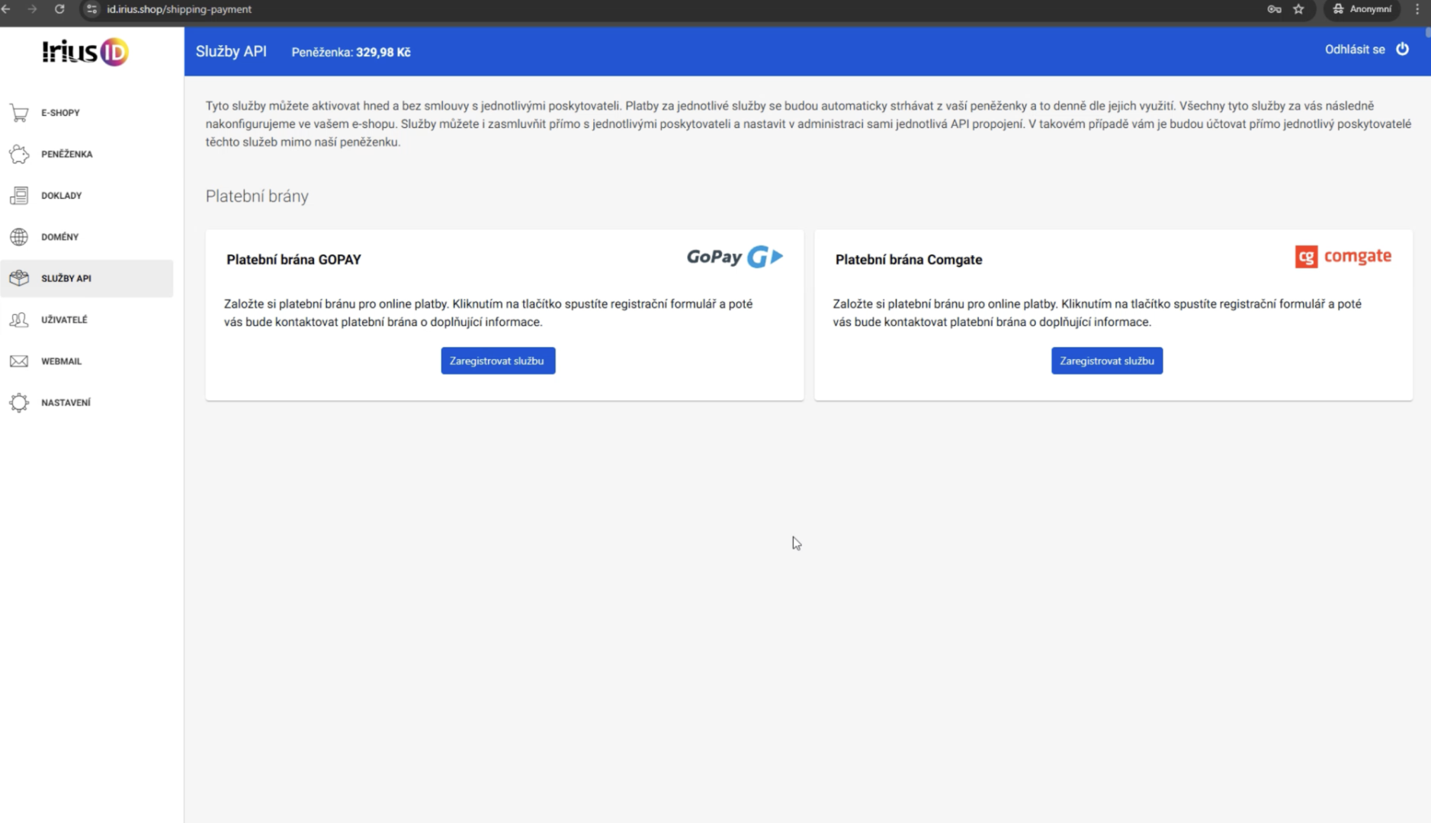
Task: Open the PENĚŽENKA menu item
Action: pos(87,154)
